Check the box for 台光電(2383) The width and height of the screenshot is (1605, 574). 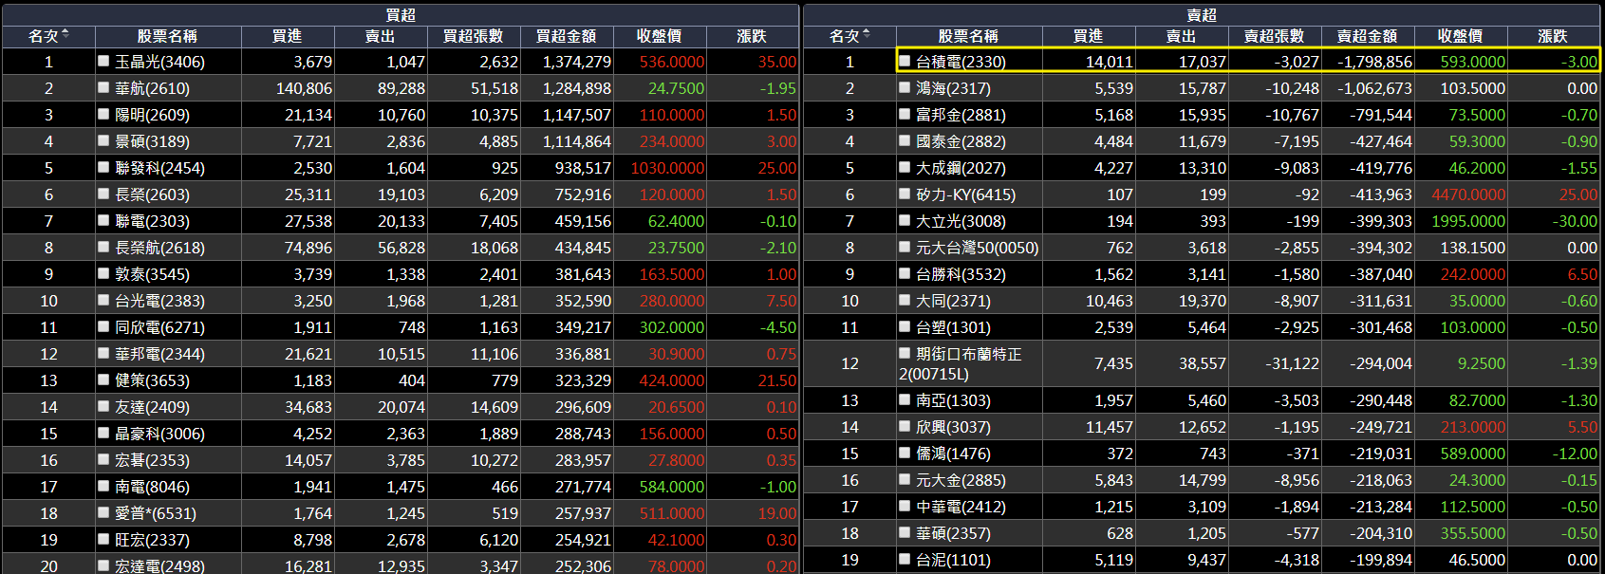[103, 300]
